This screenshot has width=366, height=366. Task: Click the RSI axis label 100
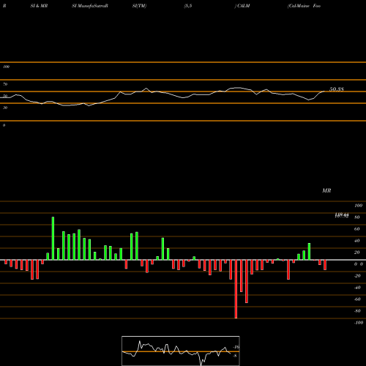[x=7, y=67]
